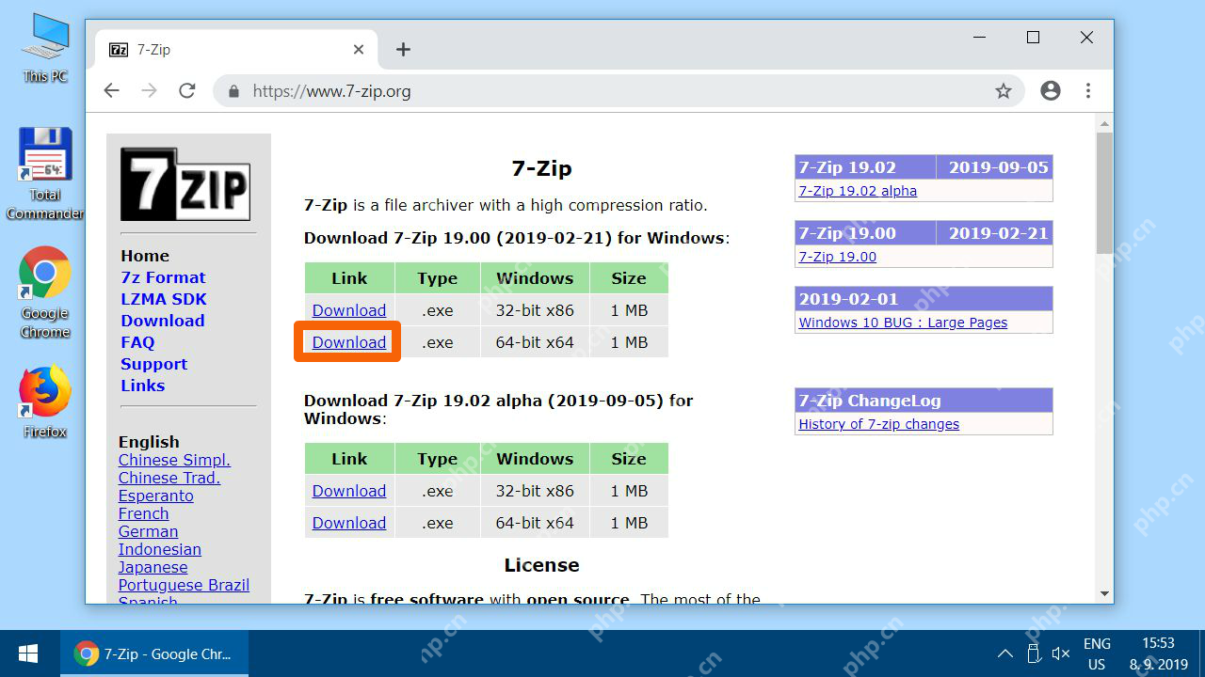Open Google Chrome desktop shortcut
Screen dimensions: 1205x677
tap(45, 292)
